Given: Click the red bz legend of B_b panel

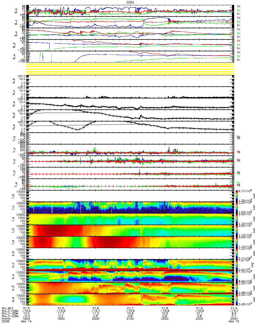Looking at the screenshot, I should (239, 6).
